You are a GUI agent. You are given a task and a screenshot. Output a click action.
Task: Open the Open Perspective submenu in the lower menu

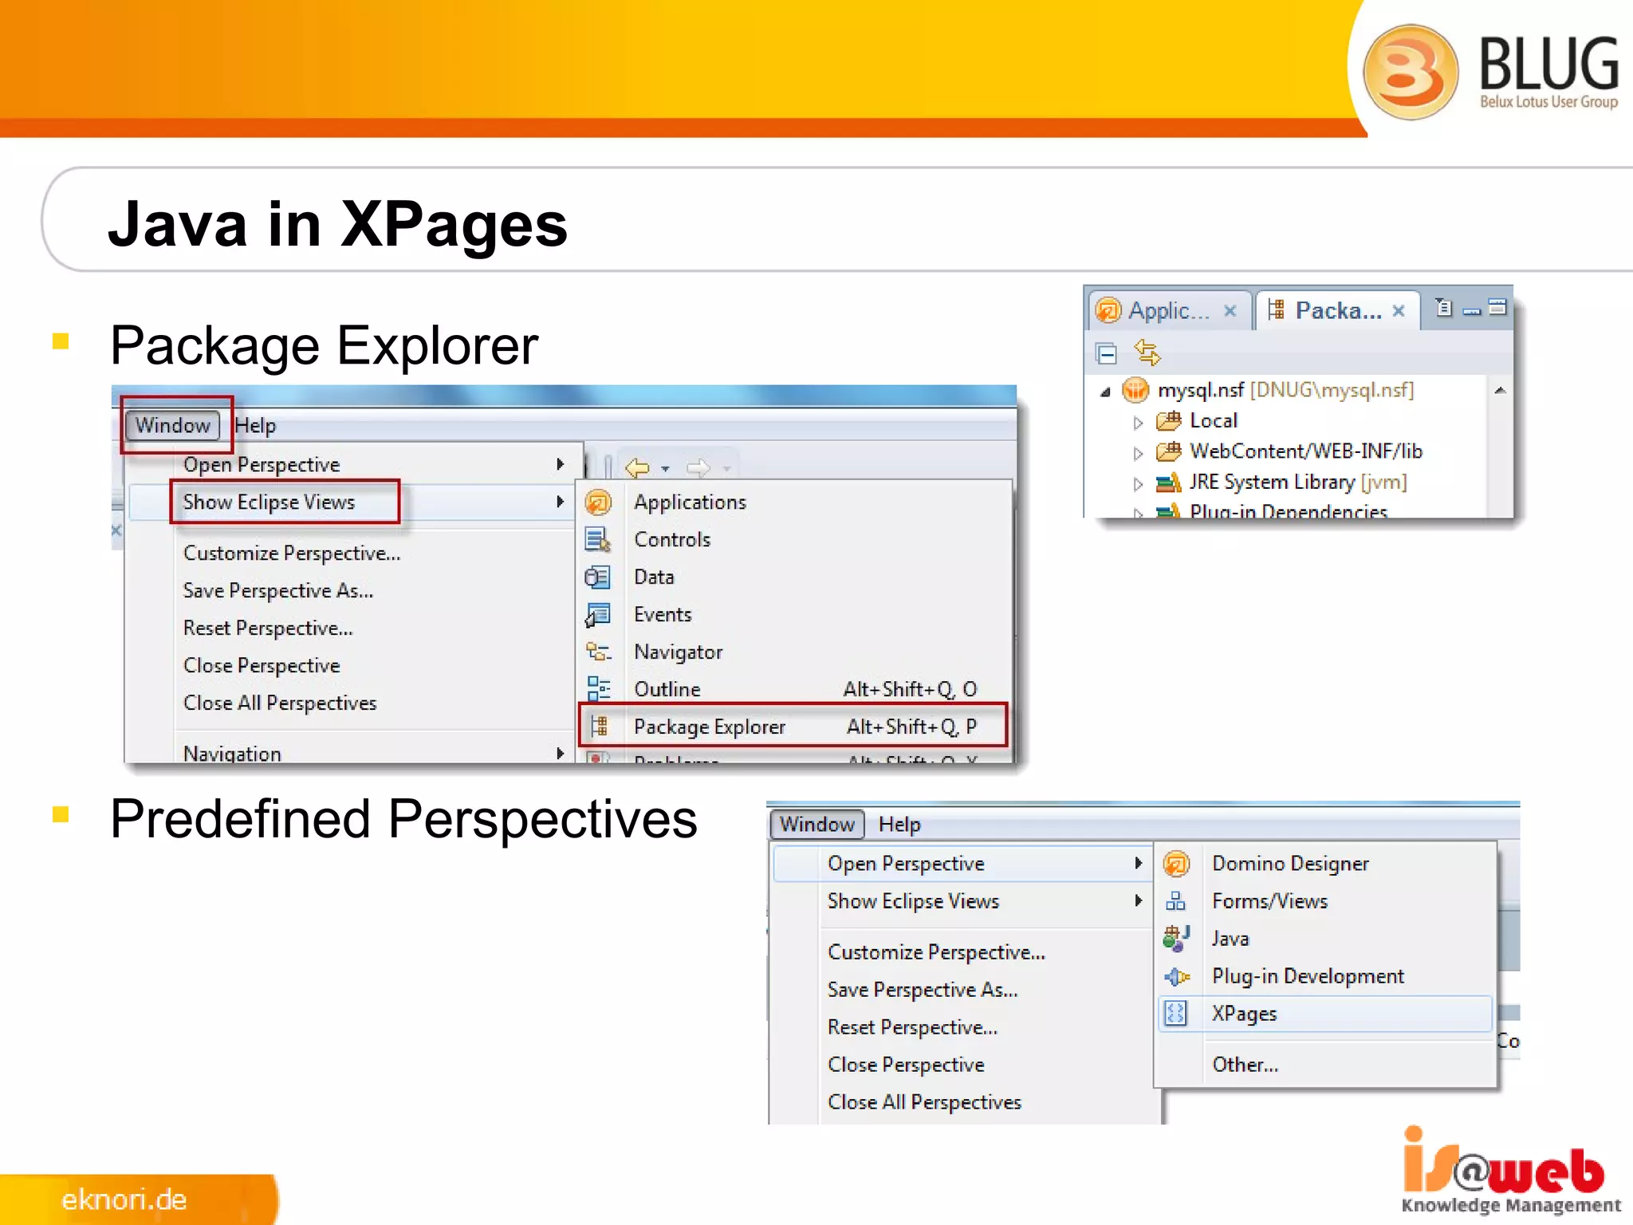click(x=962, y=864)
